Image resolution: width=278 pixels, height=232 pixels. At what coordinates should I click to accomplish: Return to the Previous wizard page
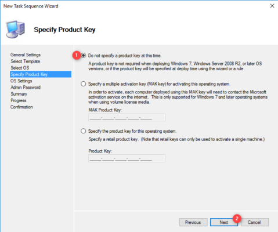pyautogui.click(x=193, y=222)
